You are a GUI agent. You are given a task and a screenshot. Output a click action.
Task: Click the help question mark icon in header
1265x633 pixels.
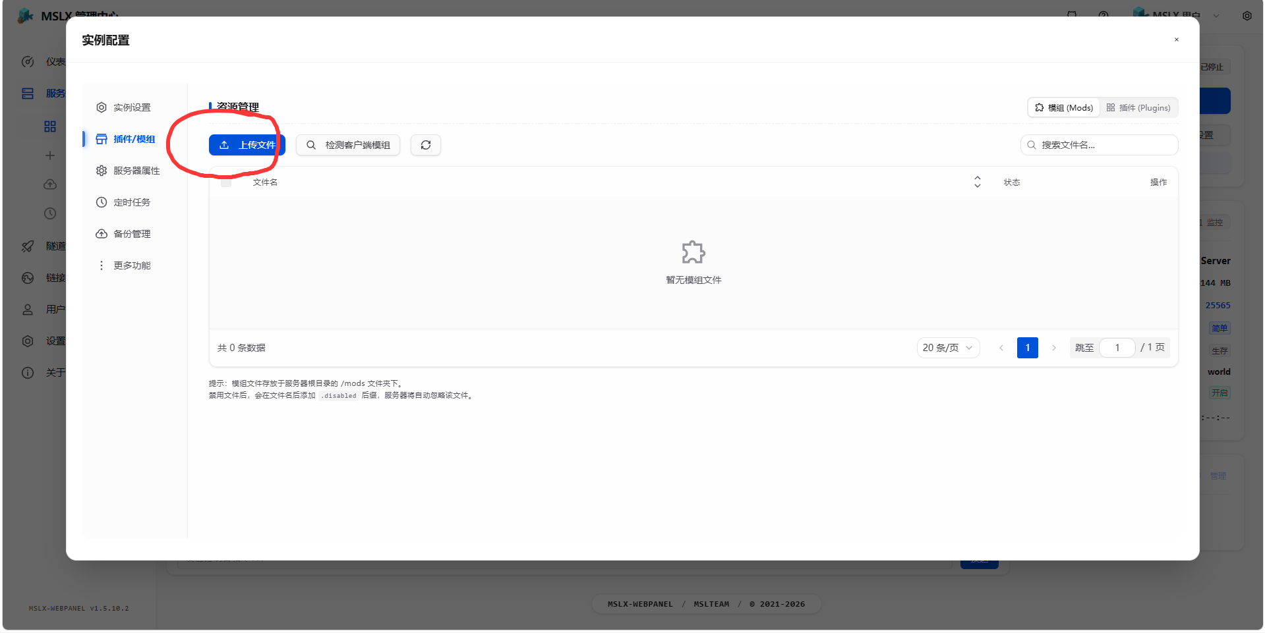(1103, 14)
